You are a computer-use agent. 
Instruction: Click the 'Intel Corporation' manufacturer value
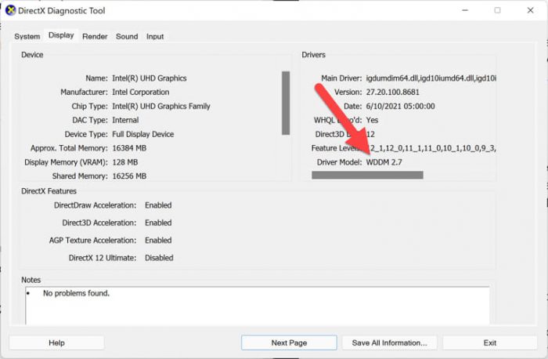[140, 92]
